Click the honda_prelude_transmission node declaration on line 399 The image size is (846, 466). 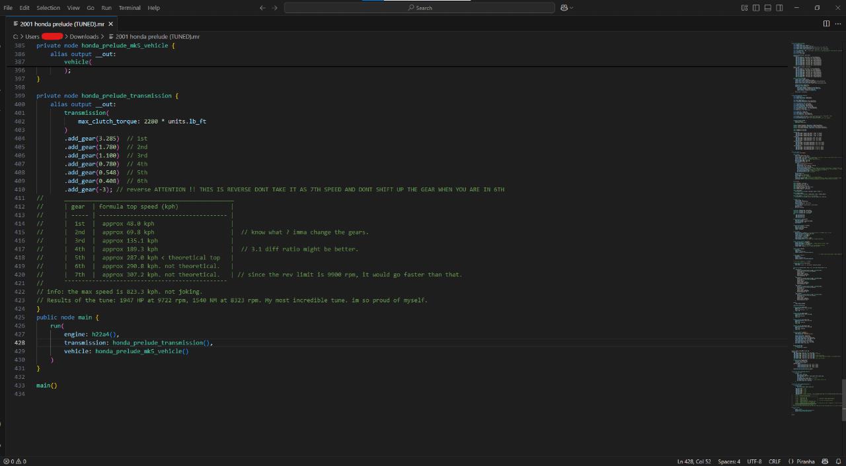108,96
